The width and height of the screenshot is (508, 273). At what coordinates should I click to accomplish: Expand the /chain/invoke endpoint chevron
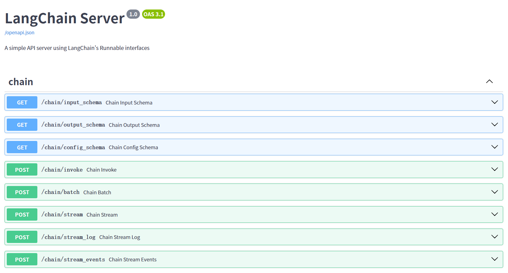[x=495, y=169]
